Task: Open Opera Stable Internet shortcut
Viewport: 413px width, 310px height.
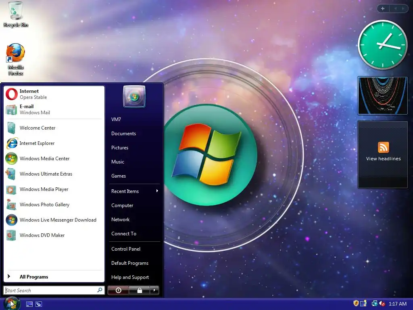Action: tap(54, 94)
